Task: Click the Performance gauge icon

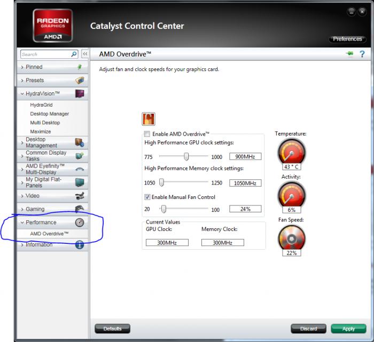Action: 80,222
